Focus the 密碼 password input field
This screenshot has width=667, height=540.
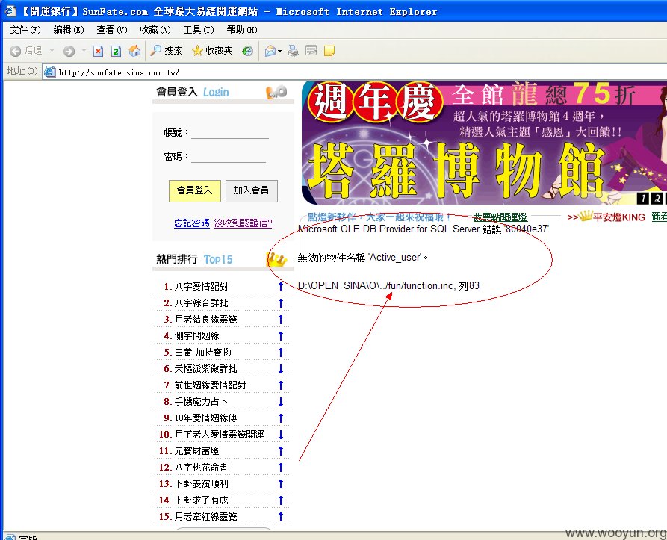(229, 156)
